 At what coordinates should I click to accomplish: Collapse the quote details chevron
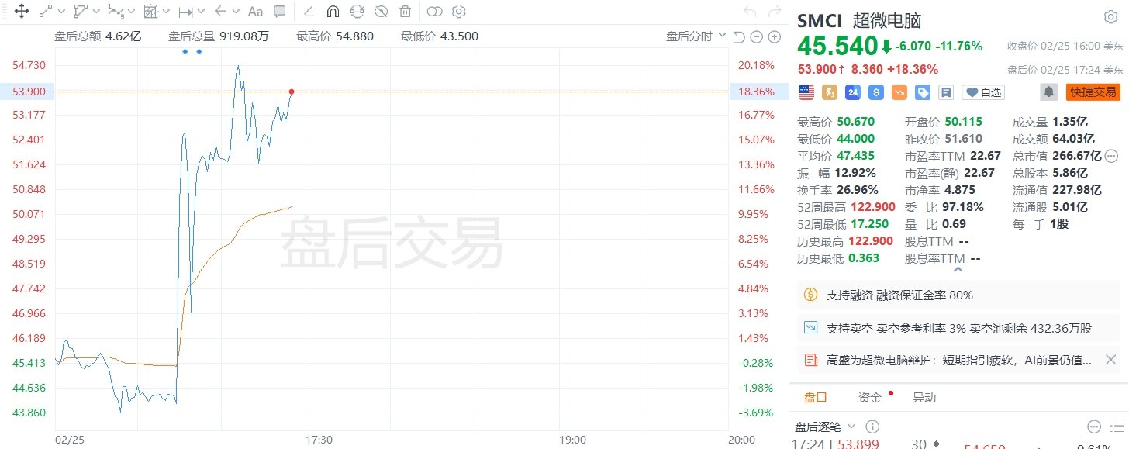point(958,270)
